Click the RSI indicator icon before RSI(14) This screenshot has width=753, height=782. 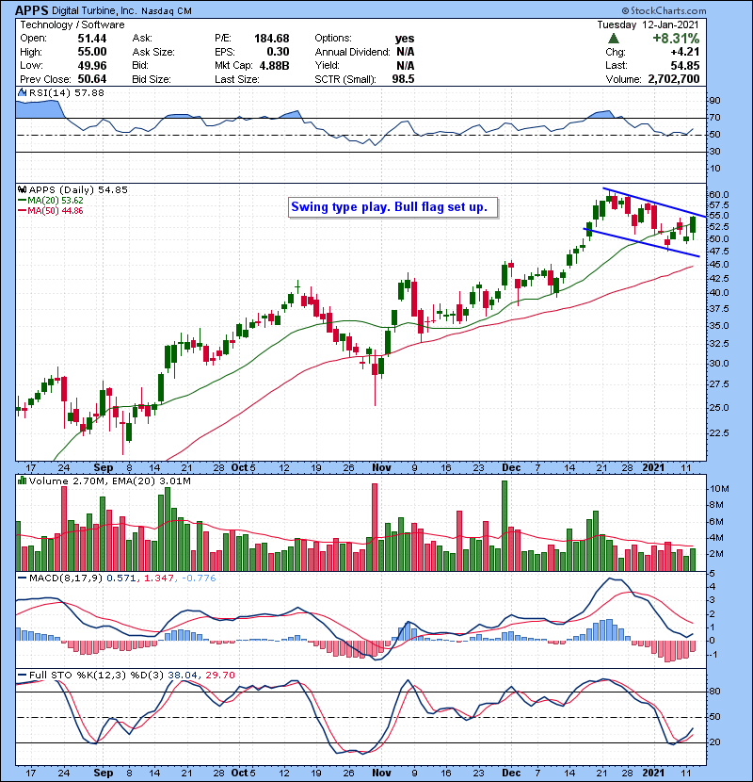pyautogui.click(x=22, y=92)
